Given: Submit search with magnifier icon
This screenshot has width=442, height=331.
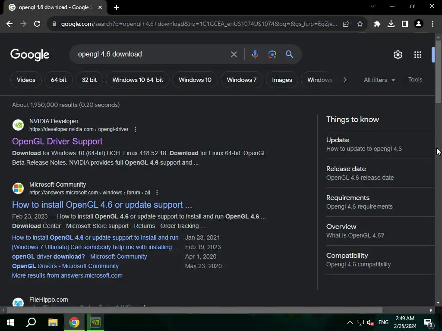Looking at the screenshot, I should point(290,54).
